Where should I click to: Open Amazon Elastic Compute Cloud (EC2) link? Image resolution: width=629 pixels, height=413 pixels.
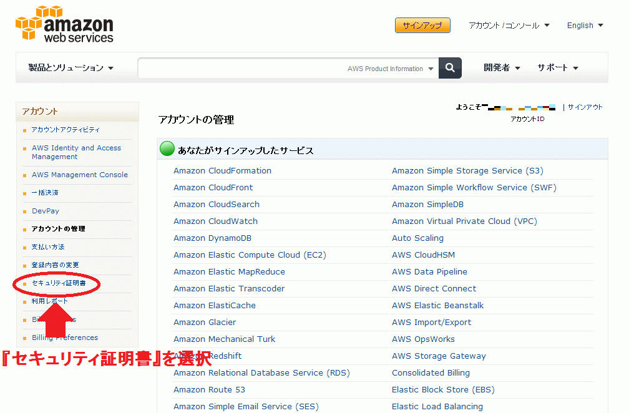tap(250, 255)
